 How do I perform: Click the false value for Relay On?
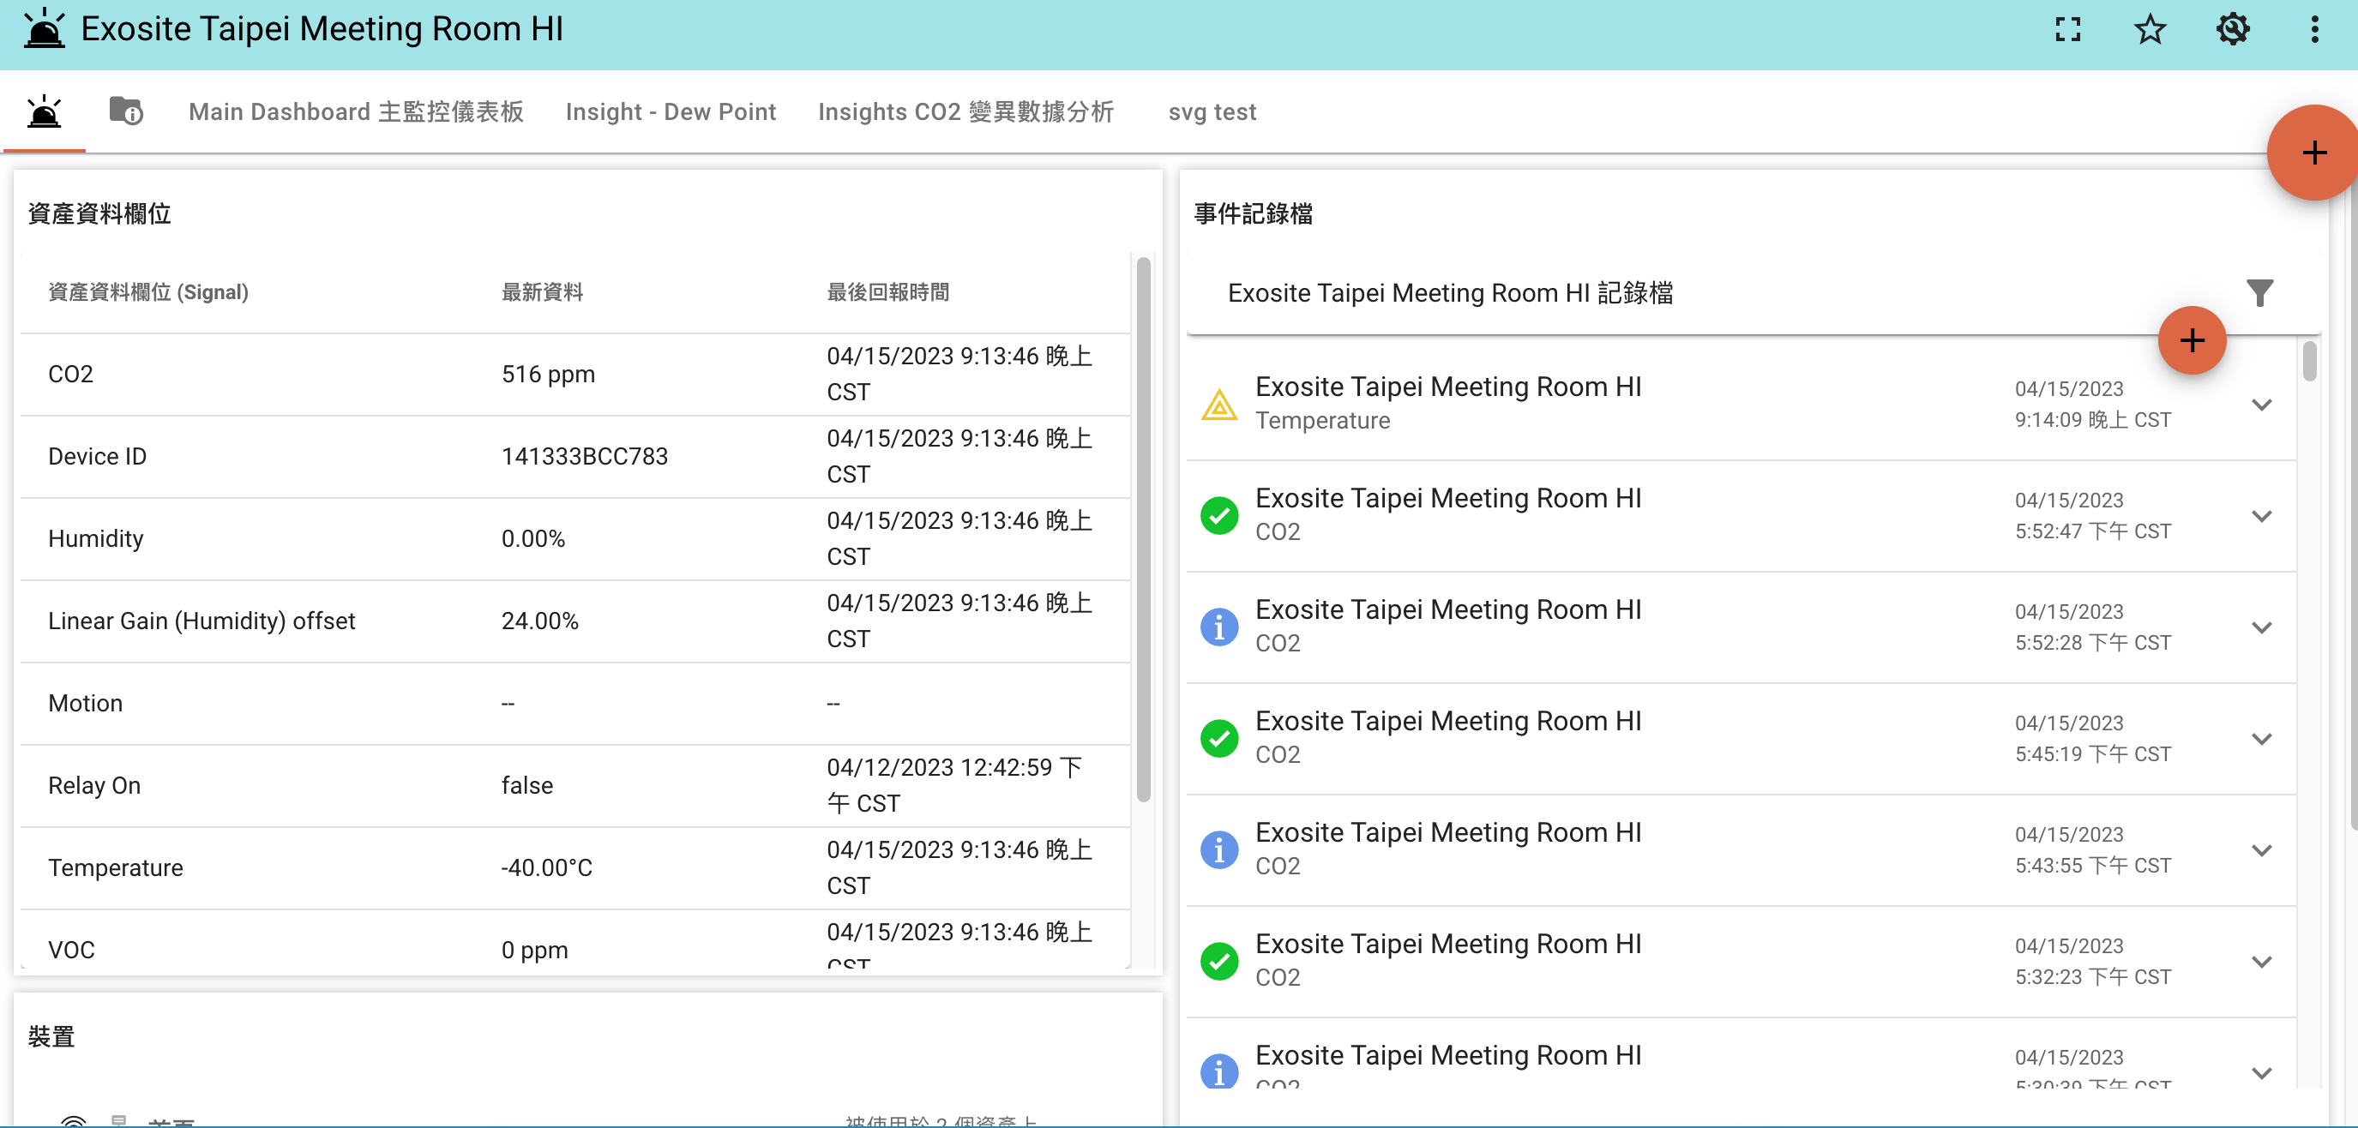pos(527,786)
